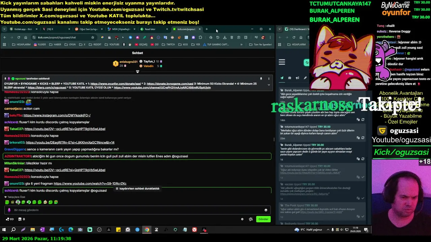Open the channel points infinity icon
Screen dimensions: 431x242
point(10,219)
